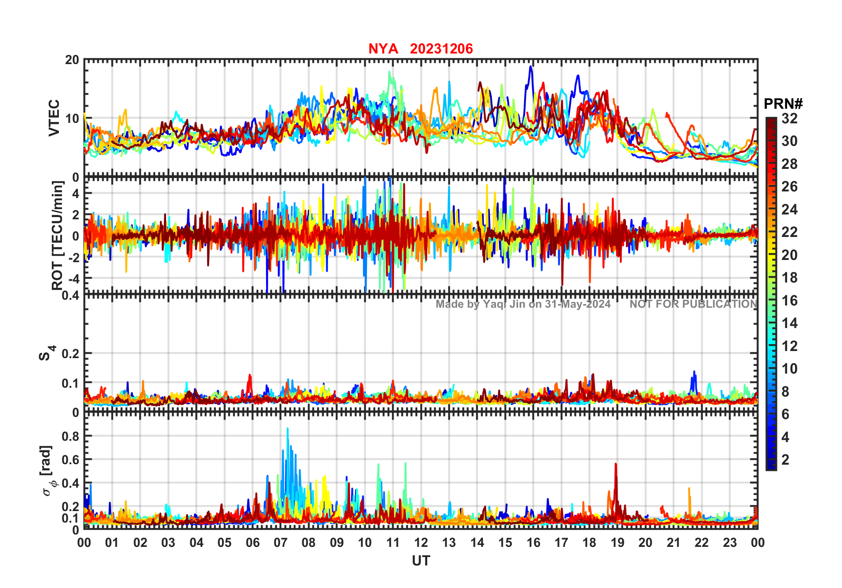842x588 pixels.
Task: Select sigma-phi panel y-tick label "0.8"
Action: point(70,436)
